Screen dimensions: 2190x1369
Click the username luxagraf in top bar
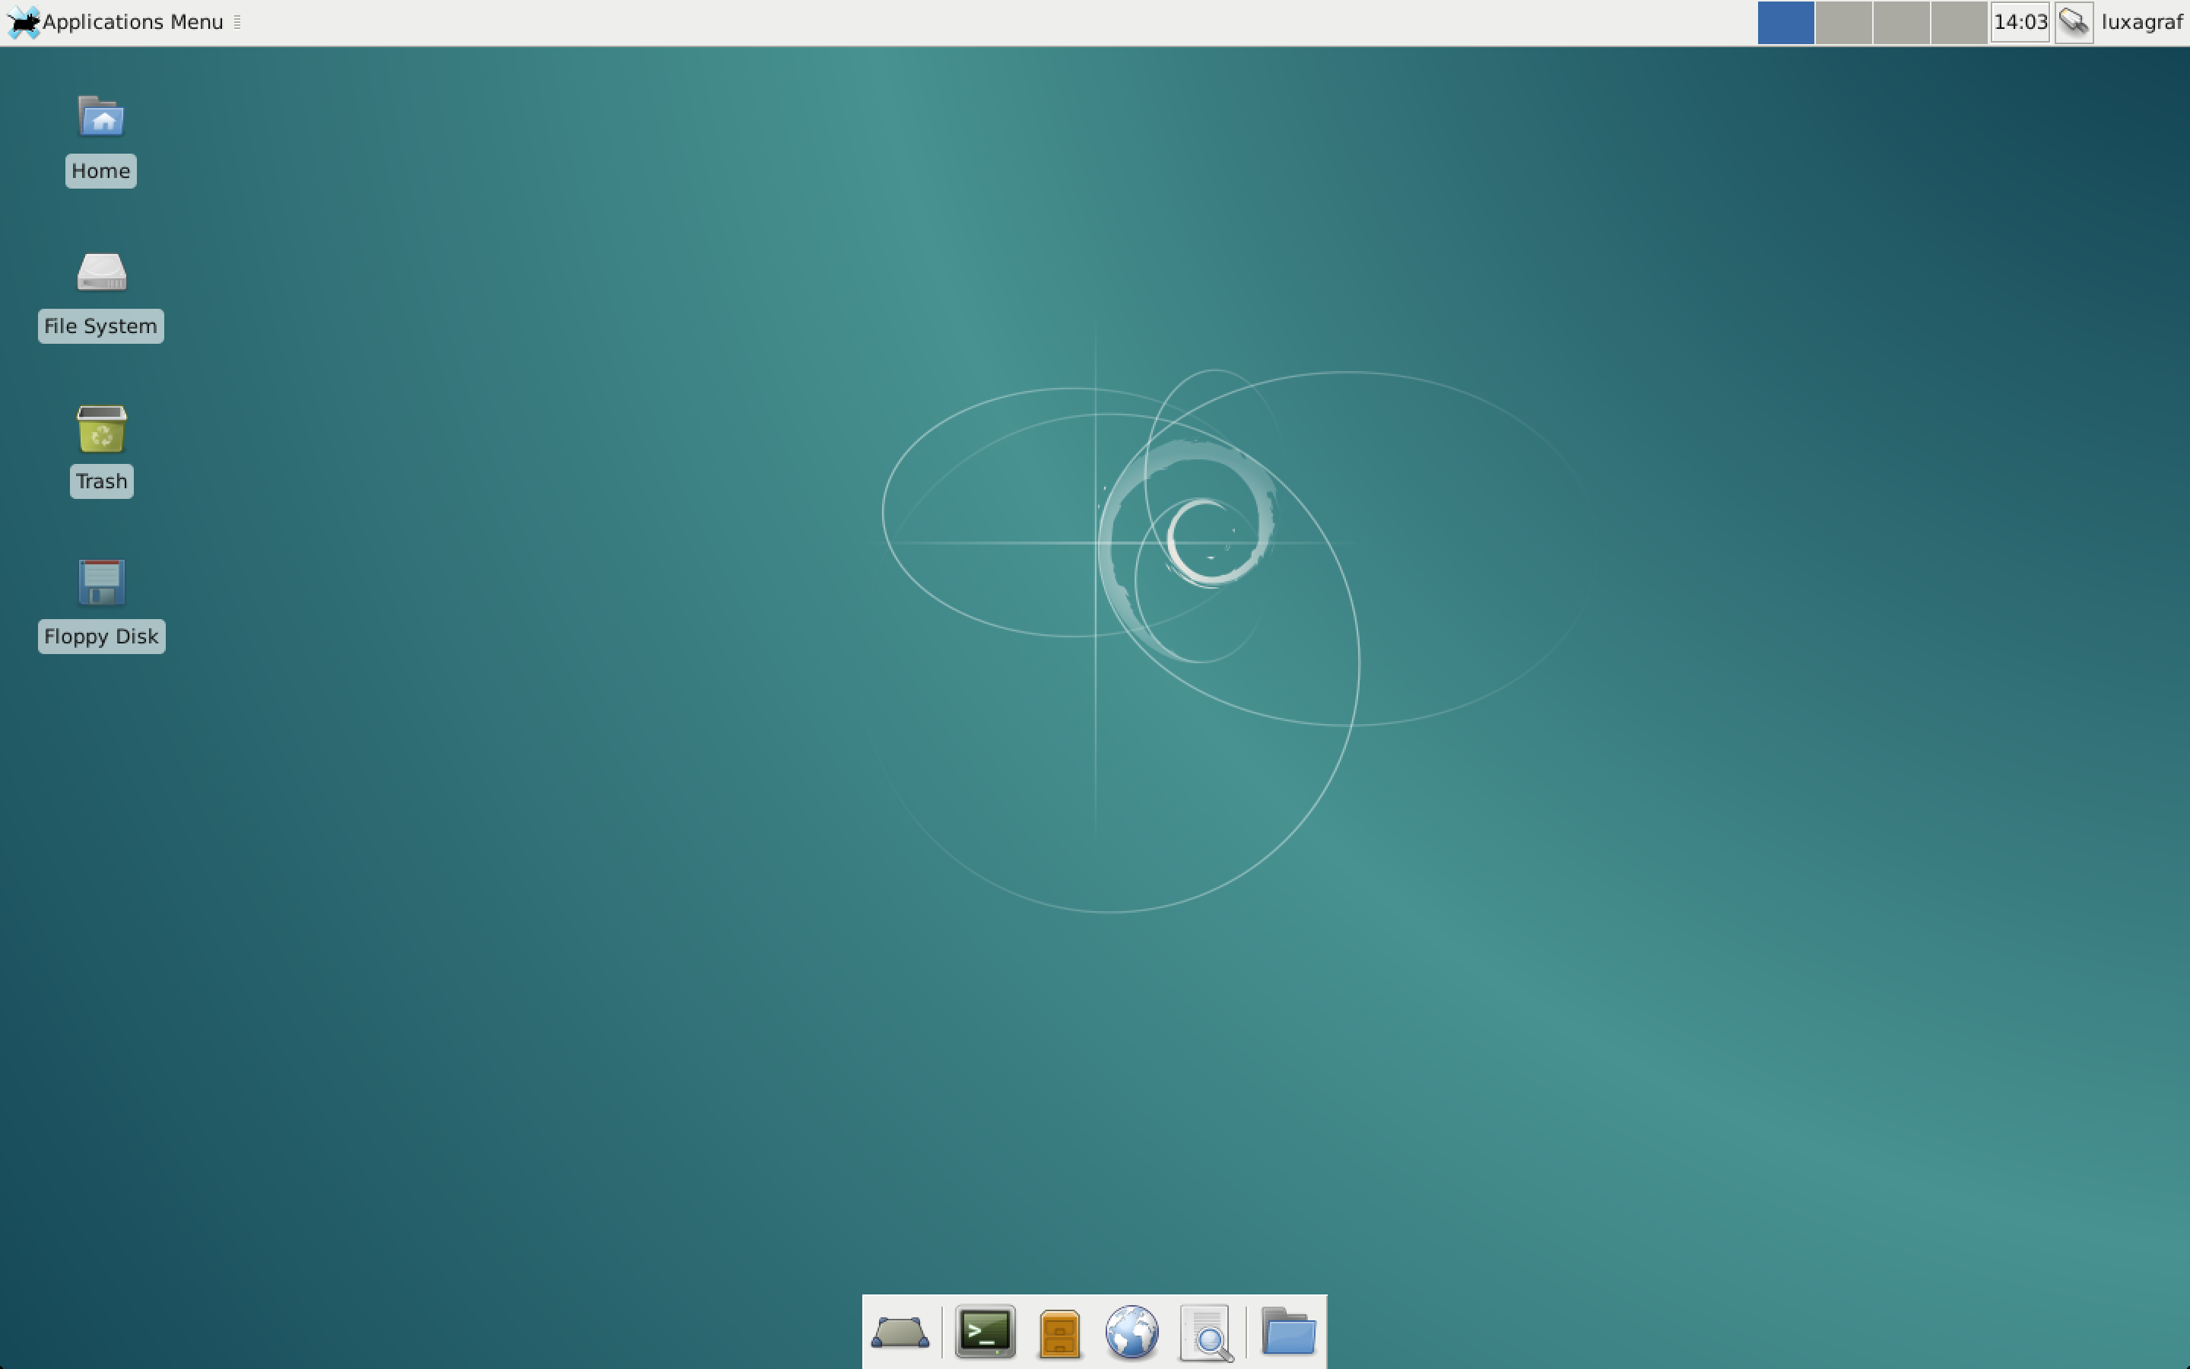tap(2141, 21)
